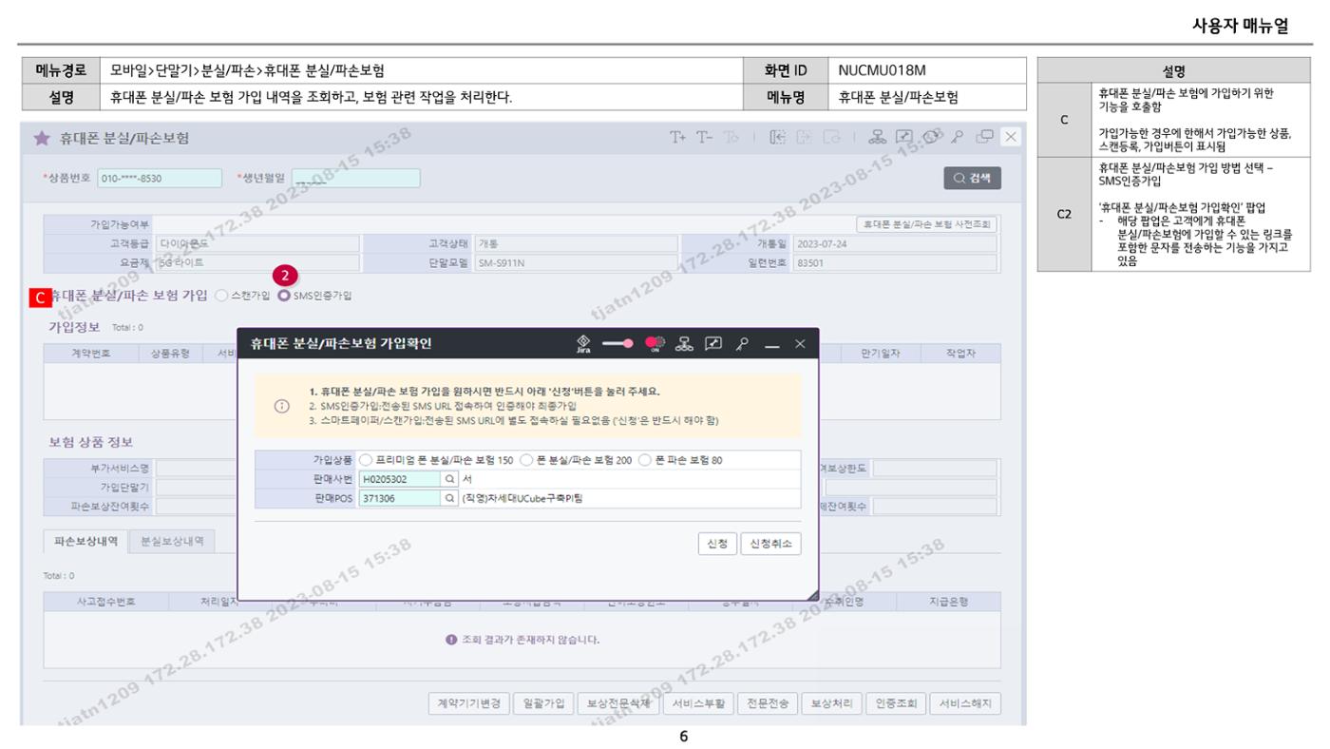The width and height of the screenshot is (1330, 749).
Task: Switch to 파손보상내역 tab
Action: [x=86, y=541]
